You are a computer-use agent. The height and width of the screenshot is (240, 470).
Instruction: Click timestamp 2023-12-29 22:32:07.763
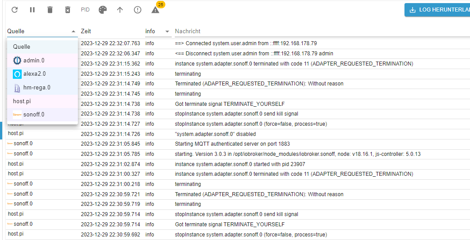(110, 43)
